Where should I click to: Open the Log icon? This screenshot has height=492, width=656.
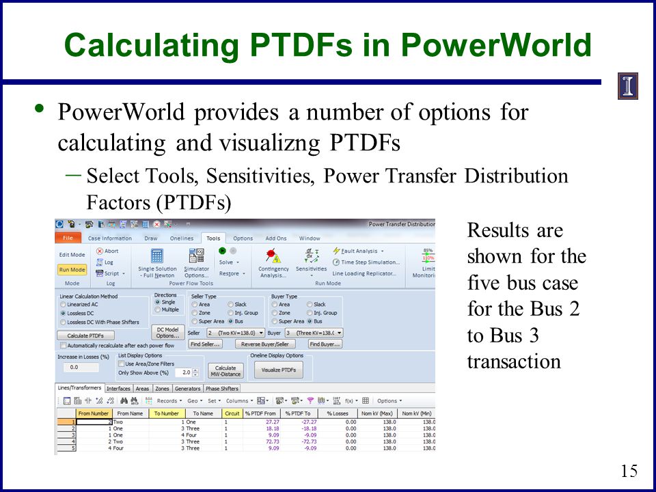pyautogui.click(x=100, y=262)
